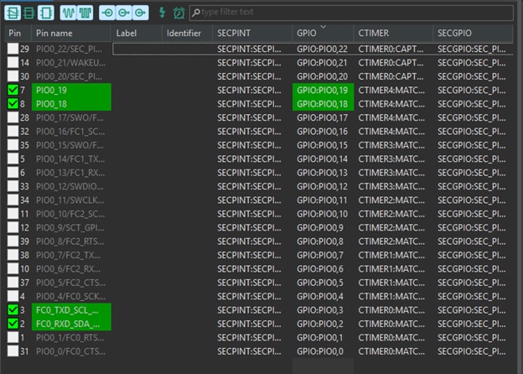
Task: Click CTIMER3:MATC cell in pin 35 row
Action: (393, 145)
